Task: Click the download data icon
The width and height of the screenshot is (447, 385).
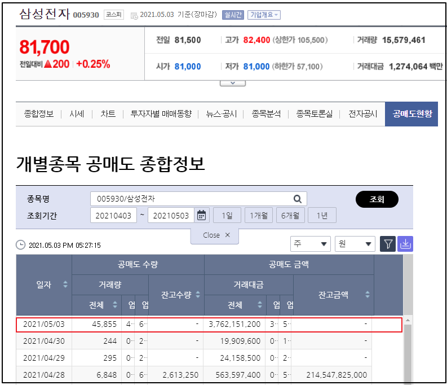Action: (405, 244)
